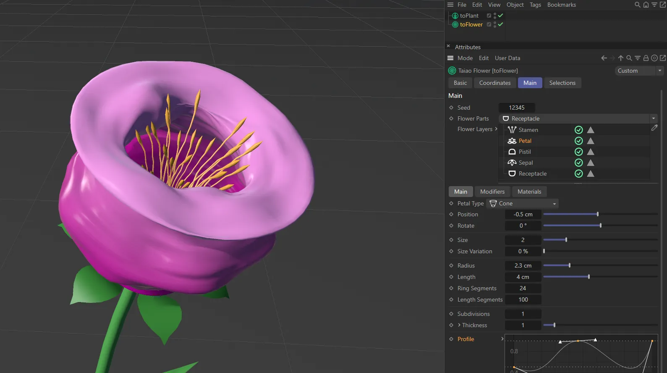Click the triangle on the Pistil row
The height and width of the screenshot is (373, 667).
coord(591,152)
